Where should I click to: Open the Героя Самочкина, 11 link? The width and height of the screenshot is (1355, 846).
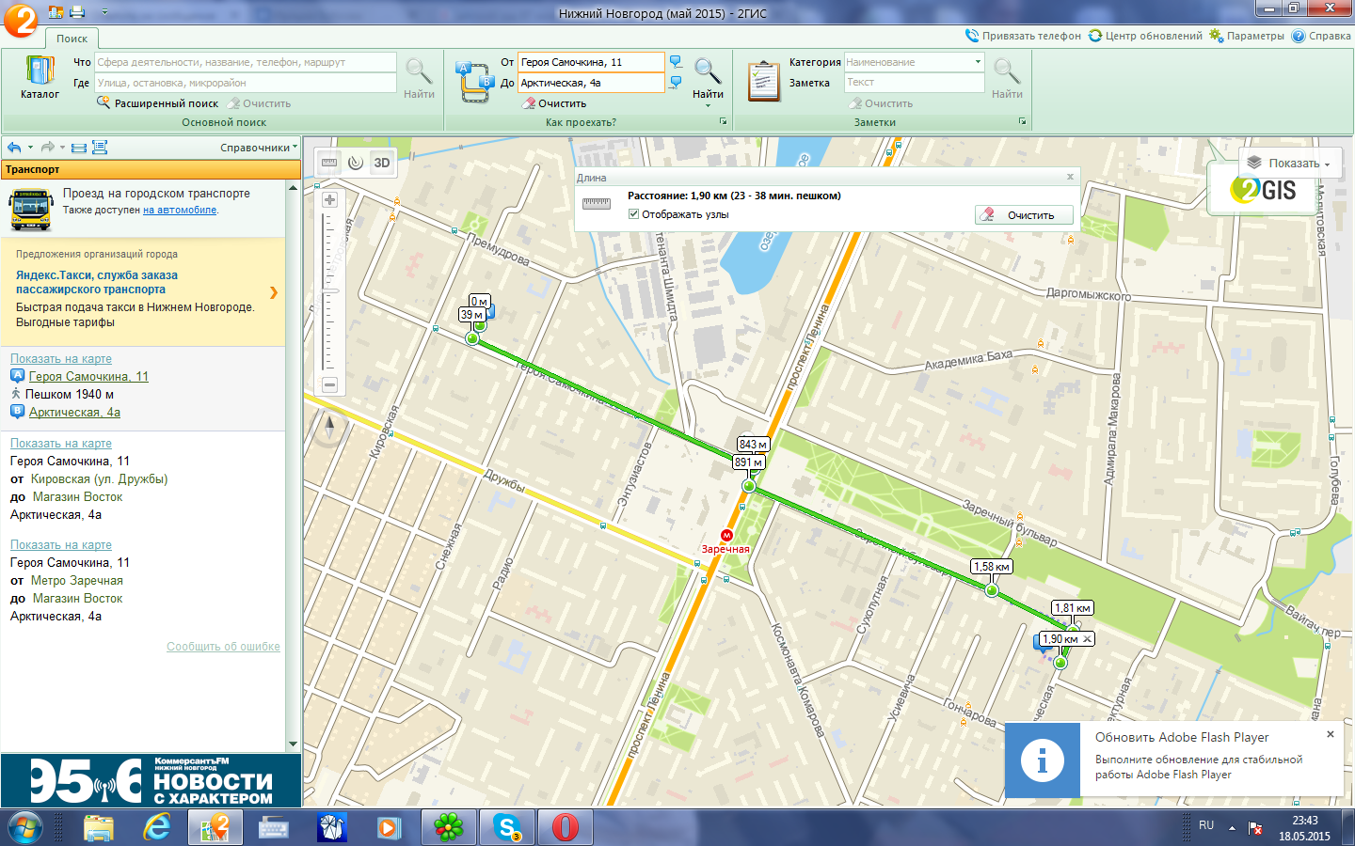pyautogui.click(x=88, y=376)
